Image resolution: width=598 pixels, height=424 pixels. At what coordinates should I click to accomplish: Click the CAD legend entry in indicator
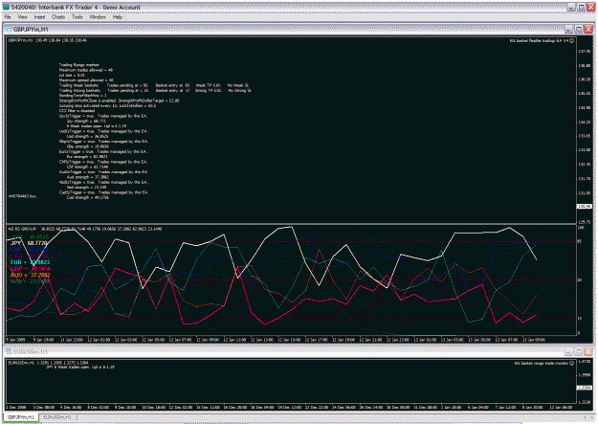pos(29,256)
